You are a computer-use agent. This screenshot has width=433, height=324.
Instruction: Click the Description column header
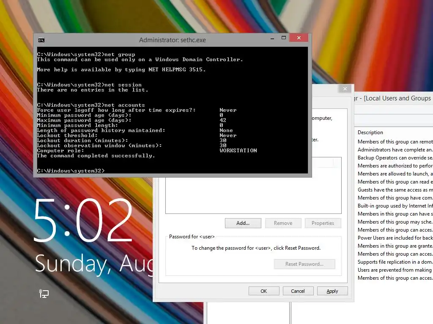(370, 132)
